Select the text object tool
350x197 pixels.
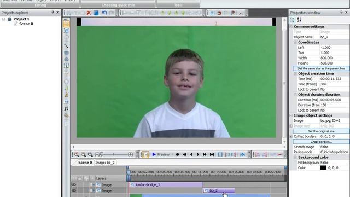(66, 66)
